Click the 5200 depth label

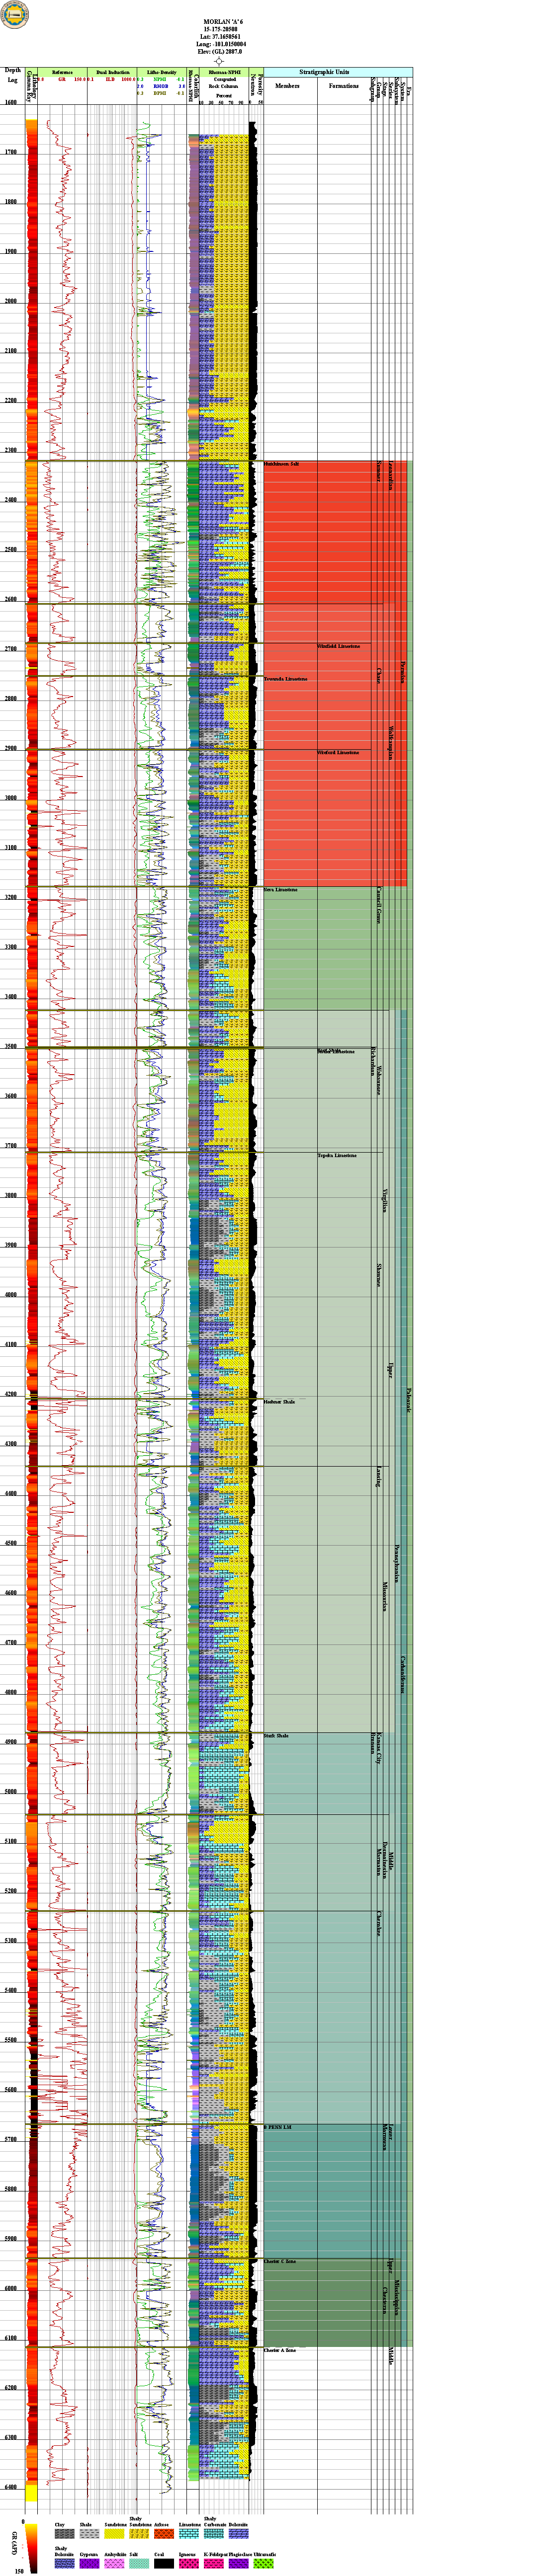tap(11, 1891)
